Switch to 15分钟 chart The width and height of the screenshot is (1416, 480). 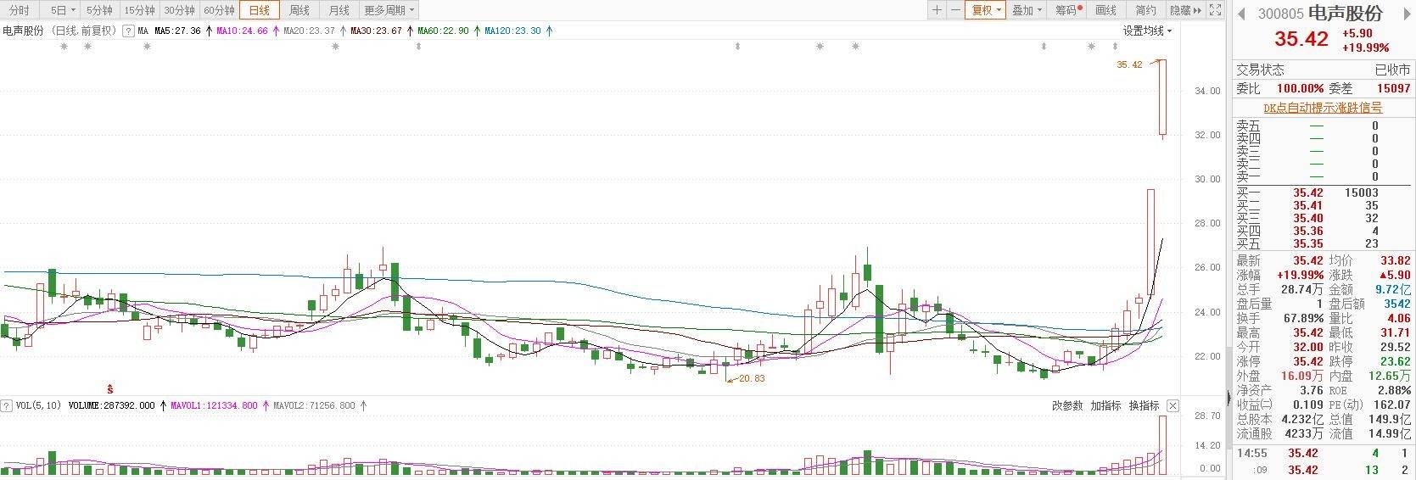point(139,10)
